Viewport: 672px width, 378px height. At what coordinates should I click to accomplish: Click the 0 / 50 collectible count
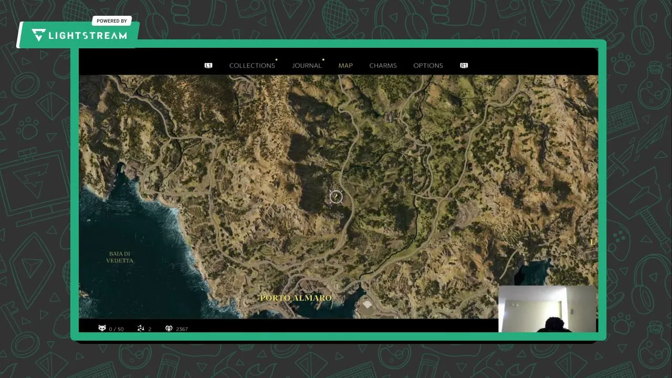click(116, 329)
